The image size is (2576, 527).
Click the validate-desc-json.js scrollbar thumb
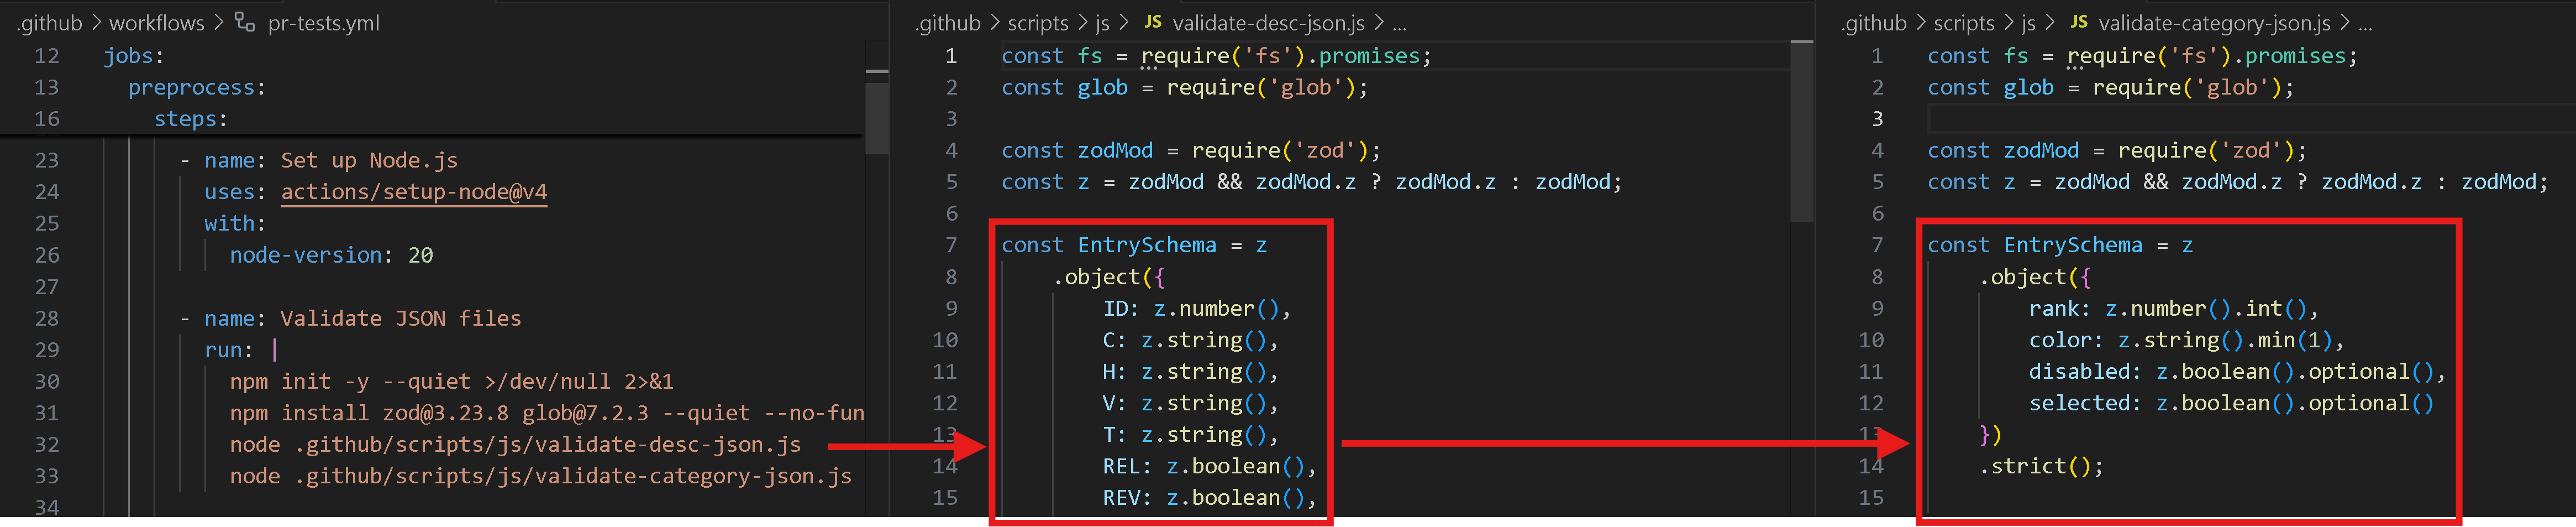tap(1802, 130)
